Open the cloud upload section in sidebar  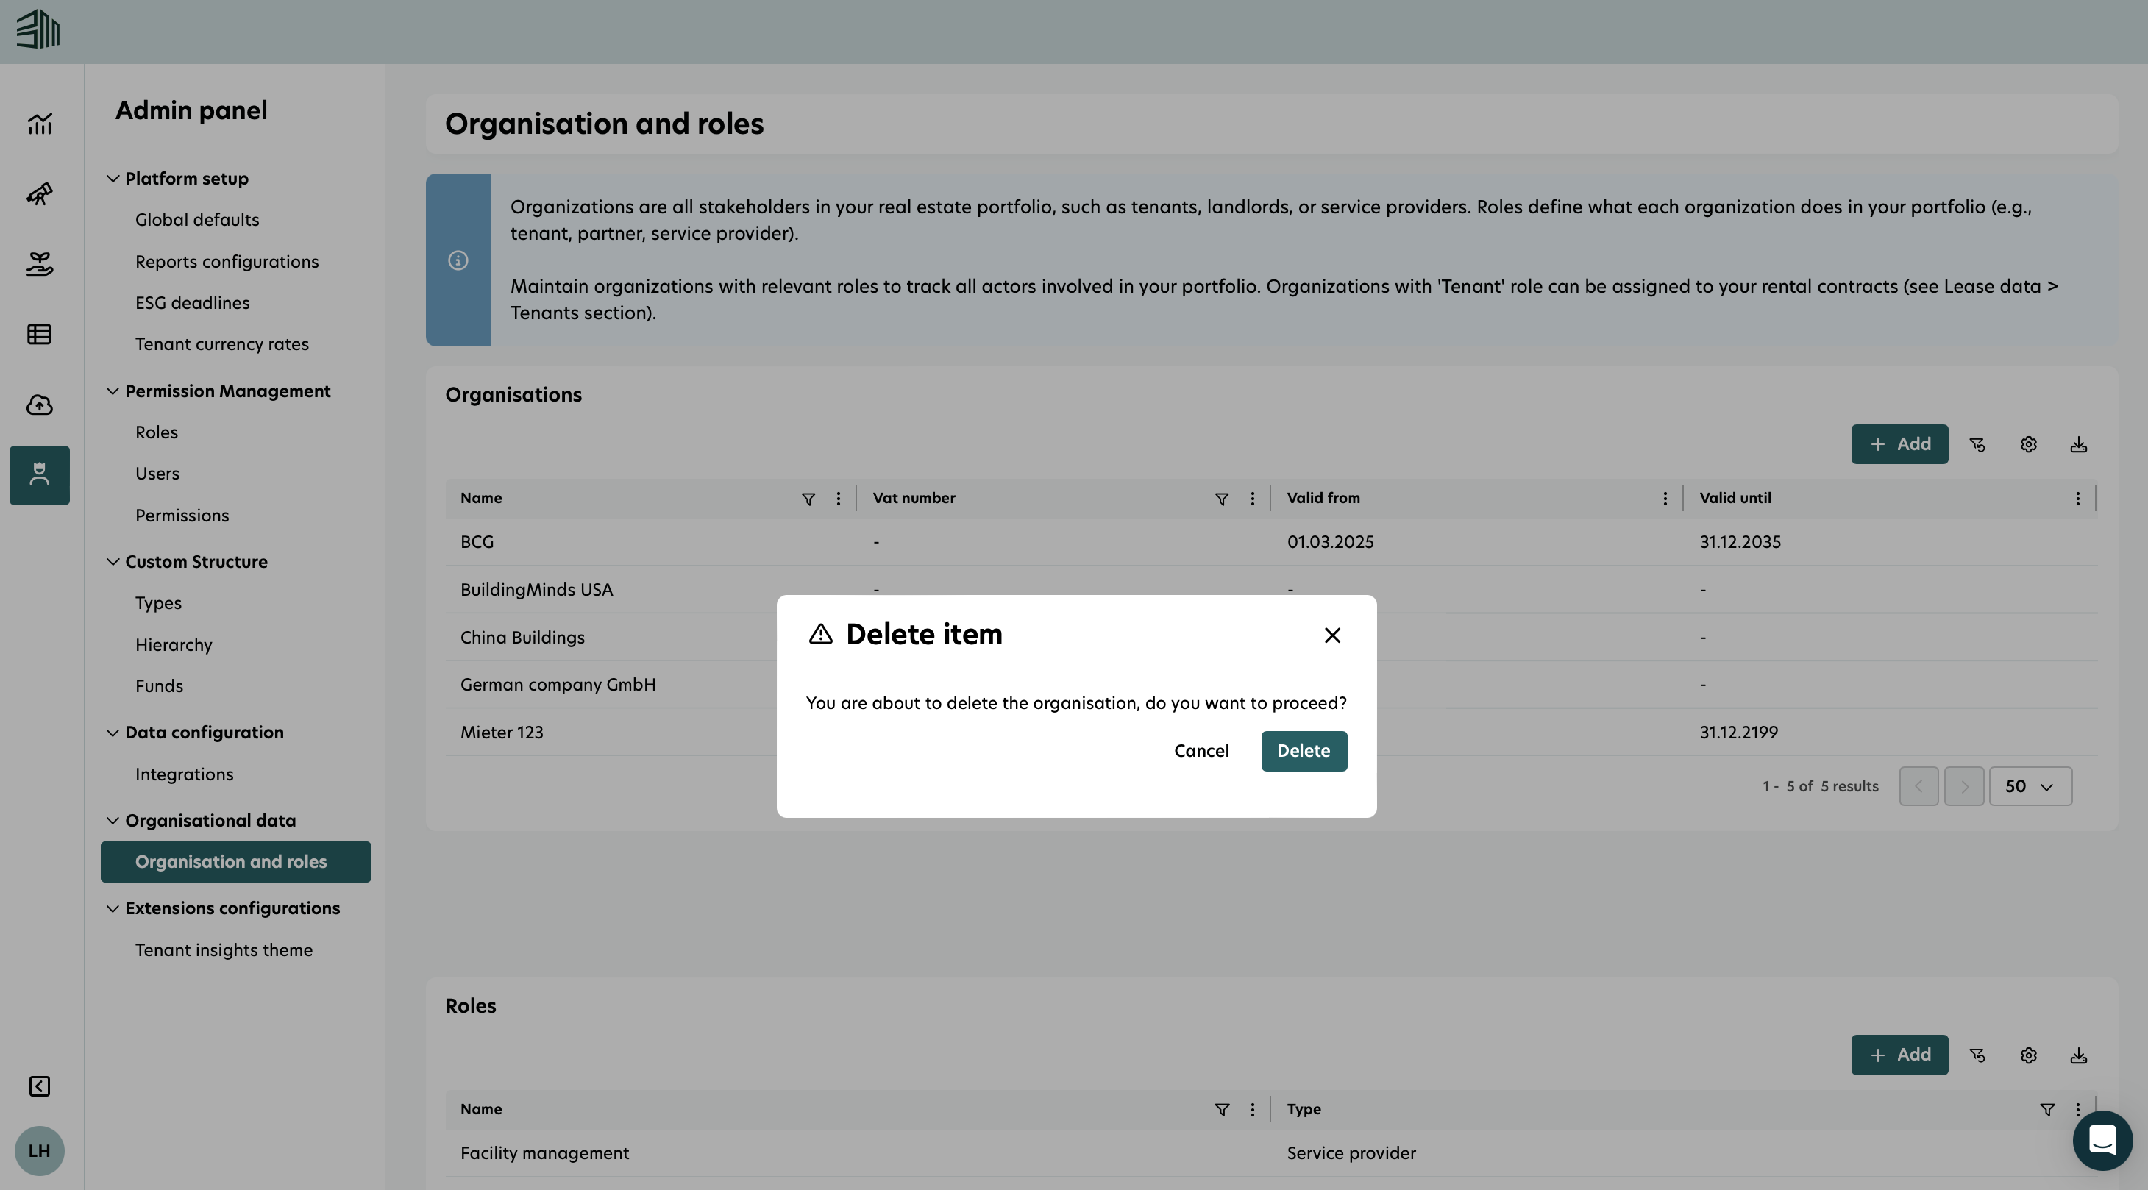coord(39,405)
